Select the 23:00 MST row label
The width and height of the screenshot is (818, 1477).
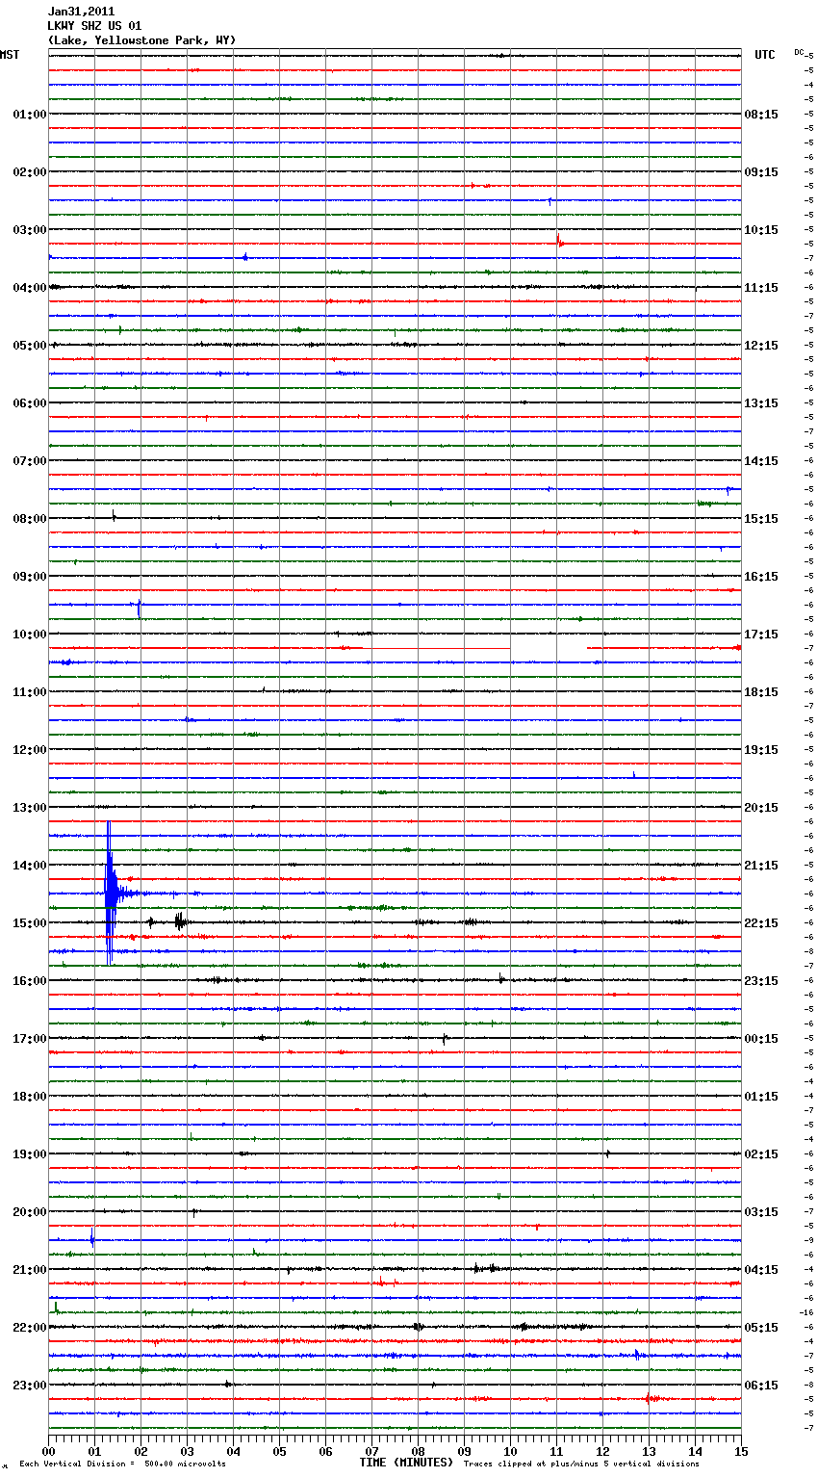click(x=30, y=1386)
